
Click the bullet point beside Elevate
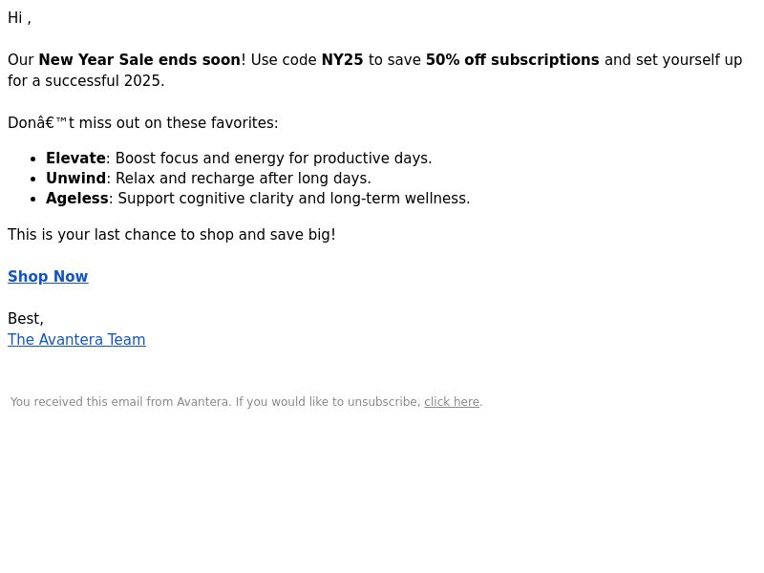point(33,159)
